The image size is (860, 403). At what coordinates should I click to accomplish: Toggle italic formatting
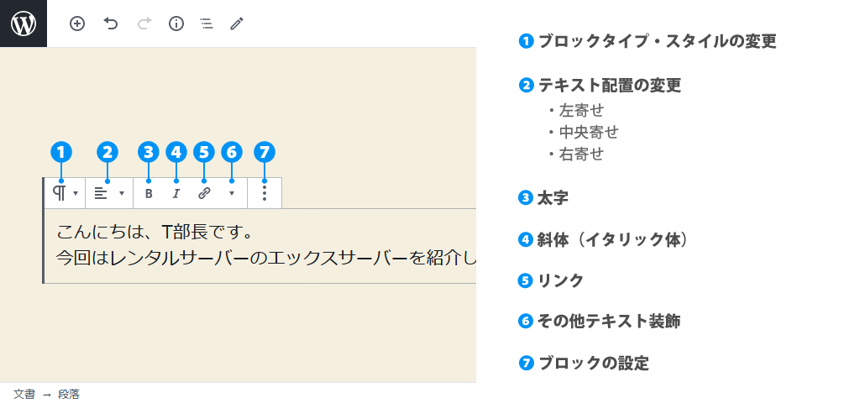coord(176,193)
